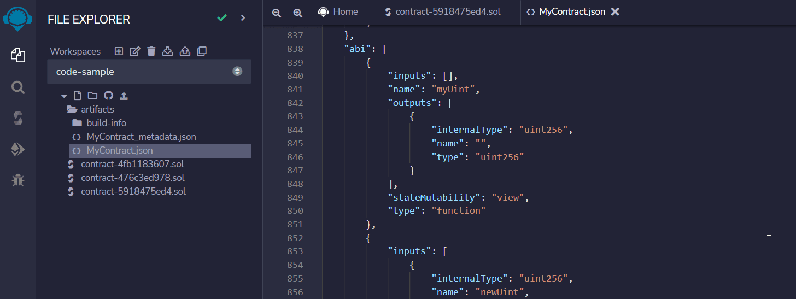Zoom in the editor font

tap(297, 13)
